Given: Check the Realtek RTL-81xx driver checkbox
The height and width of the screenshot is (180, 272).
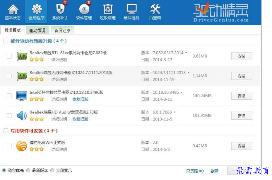Looking at the screenshot, I should (x=9, y=56).
